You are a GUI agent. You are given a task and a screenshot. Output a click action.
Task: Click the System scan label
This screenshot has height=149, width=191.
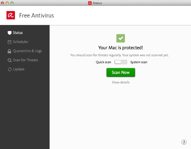point(139,62)
